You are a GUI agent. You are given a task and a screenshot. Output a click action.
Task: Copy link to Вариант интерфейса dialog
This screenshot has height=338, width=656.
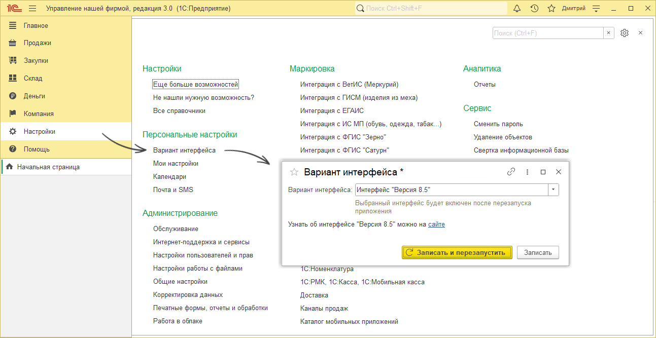511,172
